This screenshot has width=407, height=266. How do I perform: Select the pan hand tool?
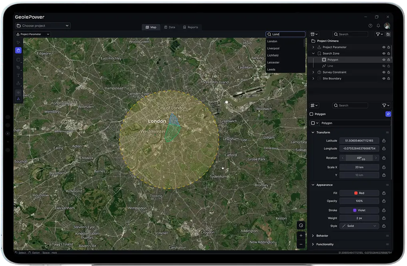pos(18,50)
